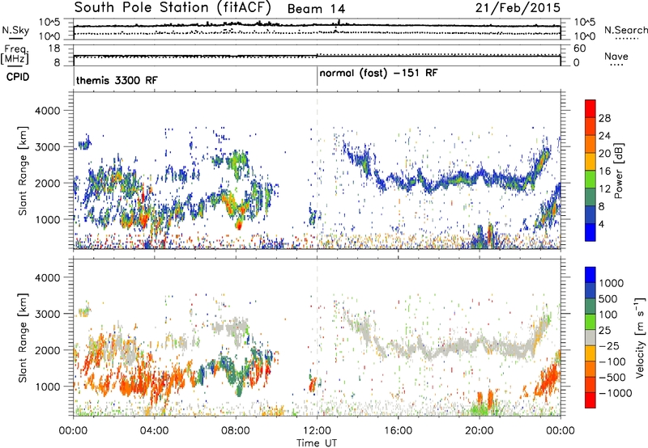Click the '-100' value on Velocity colorbar
648x448 pixels.
click(x=612, y=361)
